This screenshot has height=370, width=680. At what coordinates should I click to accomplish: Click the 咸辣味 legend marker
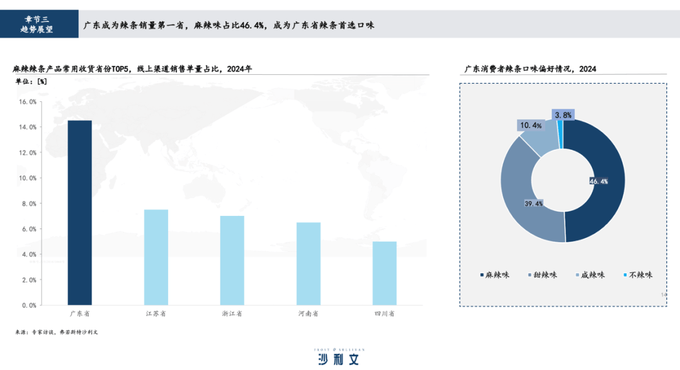(577, 275)
